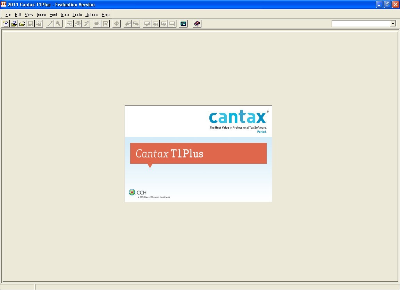400x290 pixels.
Task: Open the Help menu
Action: click(x=106, y=15)
